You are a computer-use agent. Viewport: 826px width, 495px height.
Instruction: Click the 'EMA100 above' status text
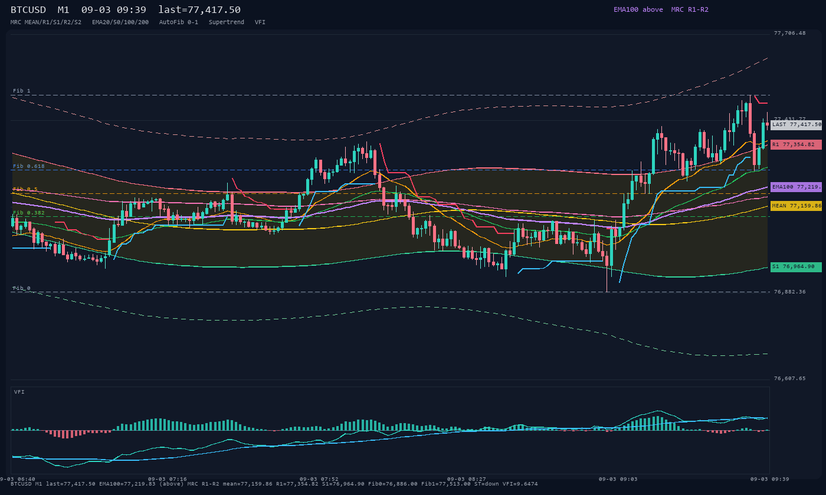pos(638,9)
